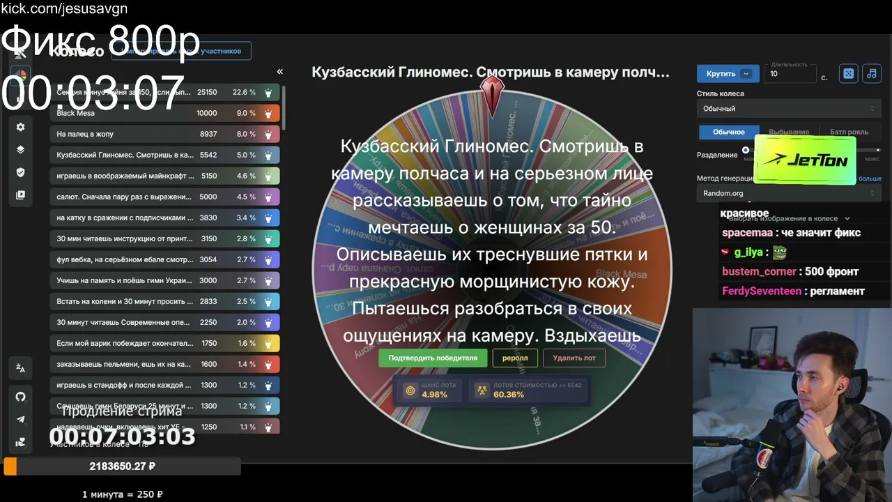Select the Обычное mode tab
Viewport: 892px width, 502px height.
coord(728,132)
